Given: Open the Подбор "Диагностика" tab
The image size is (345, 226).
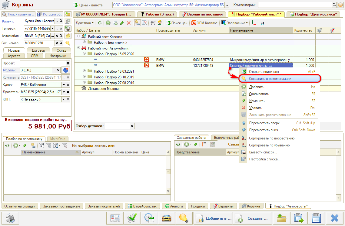Looking at the screenshot, I should point(313,14).
